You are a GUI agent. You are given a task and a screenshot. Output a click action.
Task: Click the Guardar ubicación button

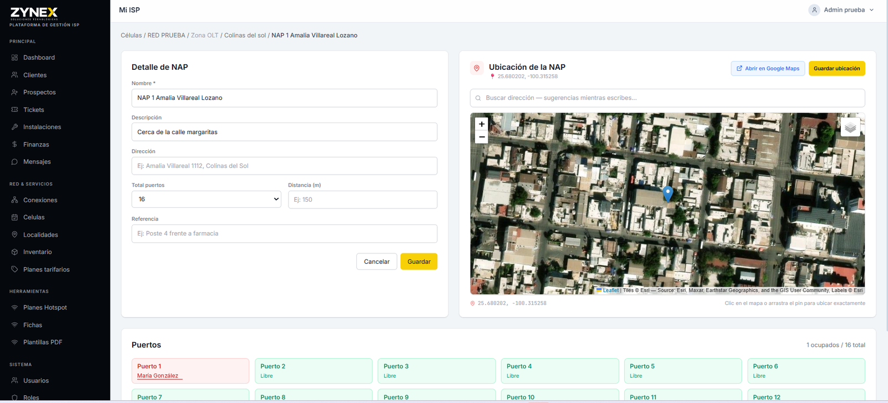836,68
